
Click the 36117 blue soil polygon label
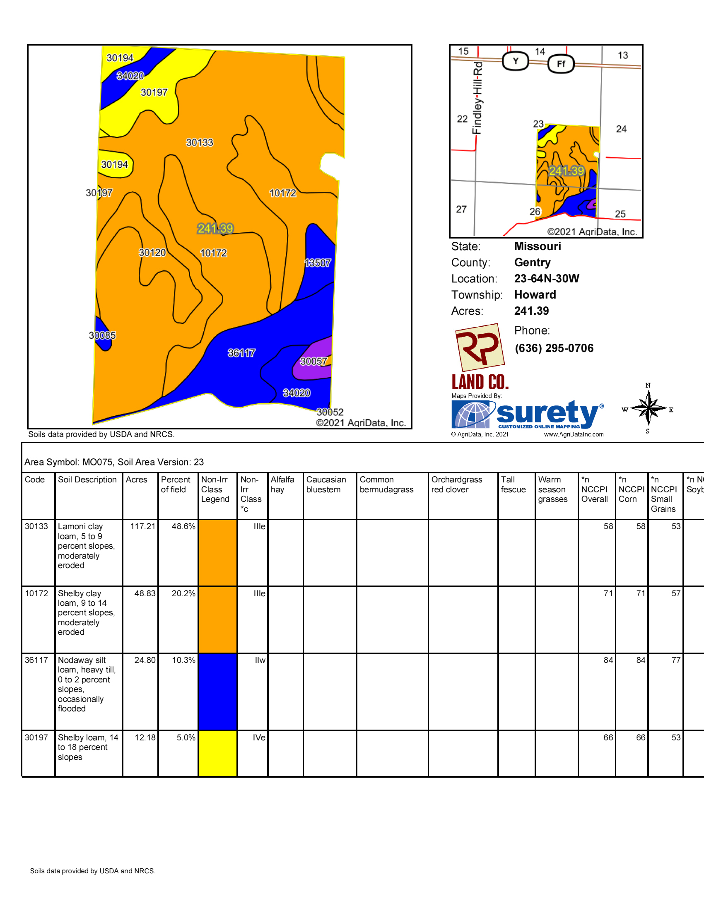coord(241,353)
